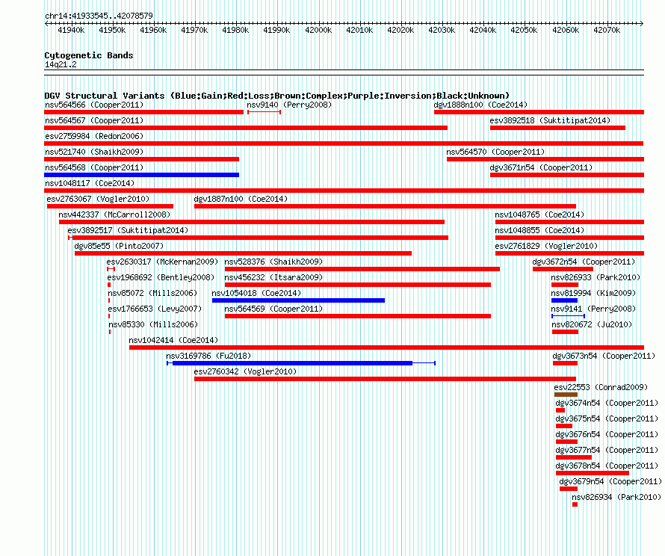Click esv2760342 (Vogler2010) label
665x556 pixels.
pyautogui.click(x=245, y=371)
